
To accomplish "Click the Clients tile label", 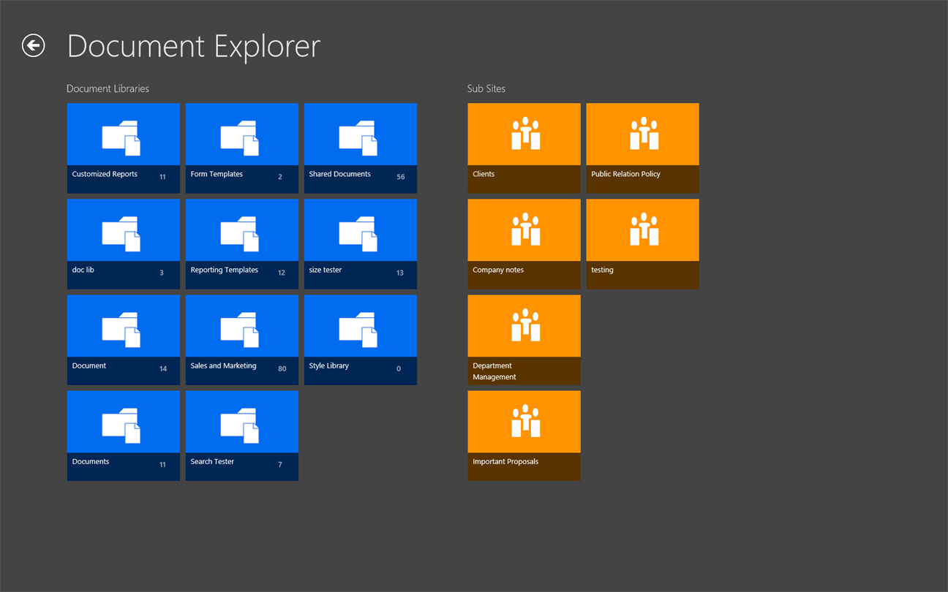I will [x=484, y=174].
